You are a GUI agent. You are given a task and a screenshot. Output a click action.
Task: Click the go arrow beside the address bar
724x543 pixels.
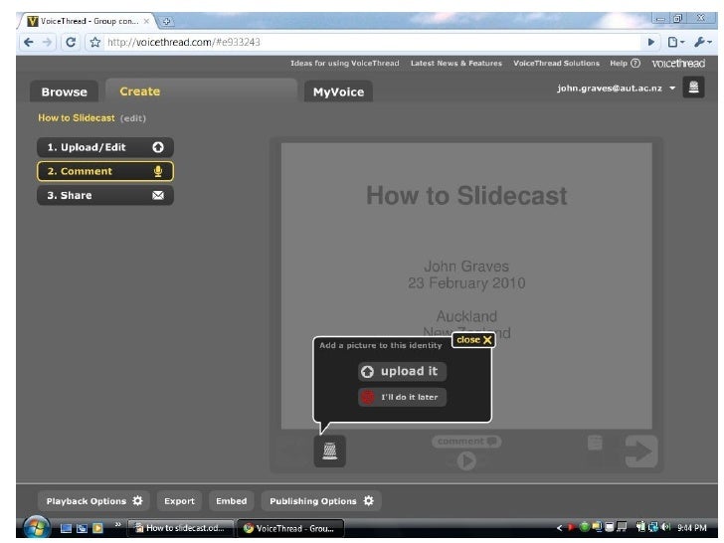[x=651, y=43]
